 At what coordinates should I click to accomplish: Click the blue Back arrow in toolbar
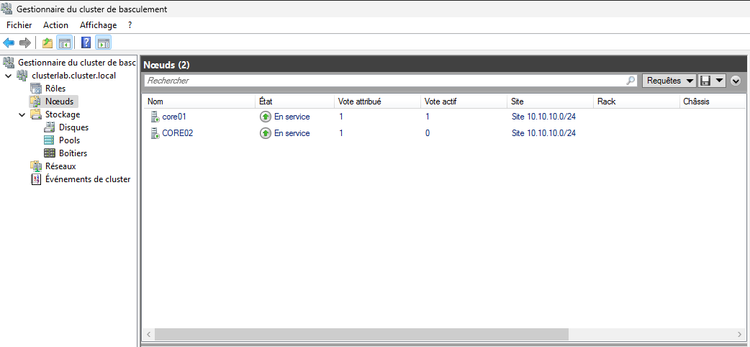coord(9,42)
